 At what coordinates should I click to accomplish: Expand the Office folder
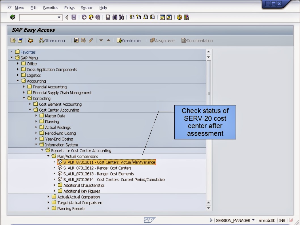pyautogui.click(x=18, y=63)
